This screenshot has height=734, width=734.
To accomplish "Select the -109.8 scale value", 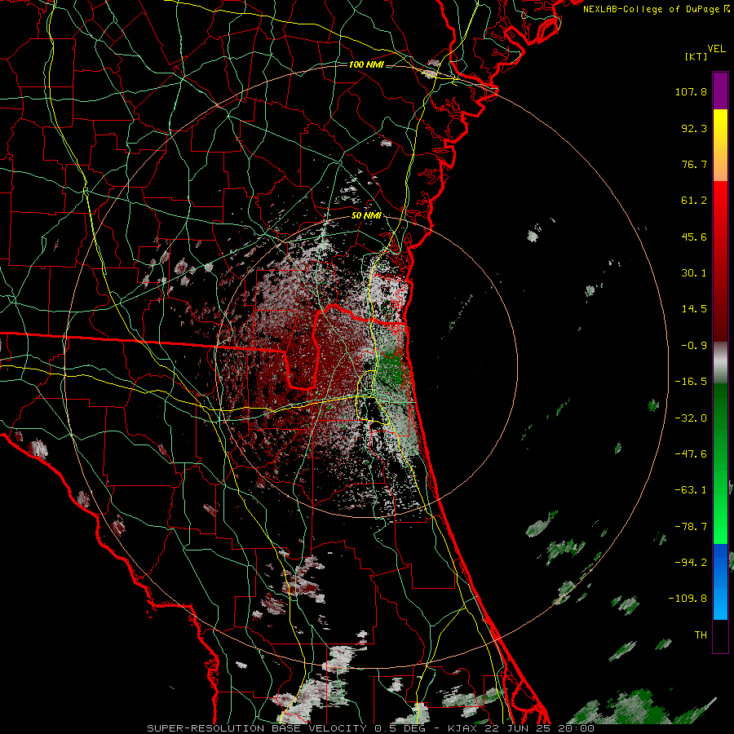I will coord(688,599).
